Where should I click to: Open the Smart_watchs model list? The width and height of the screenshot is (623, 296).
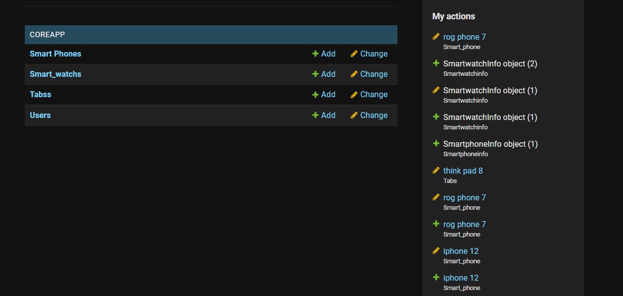coord(55,74)
